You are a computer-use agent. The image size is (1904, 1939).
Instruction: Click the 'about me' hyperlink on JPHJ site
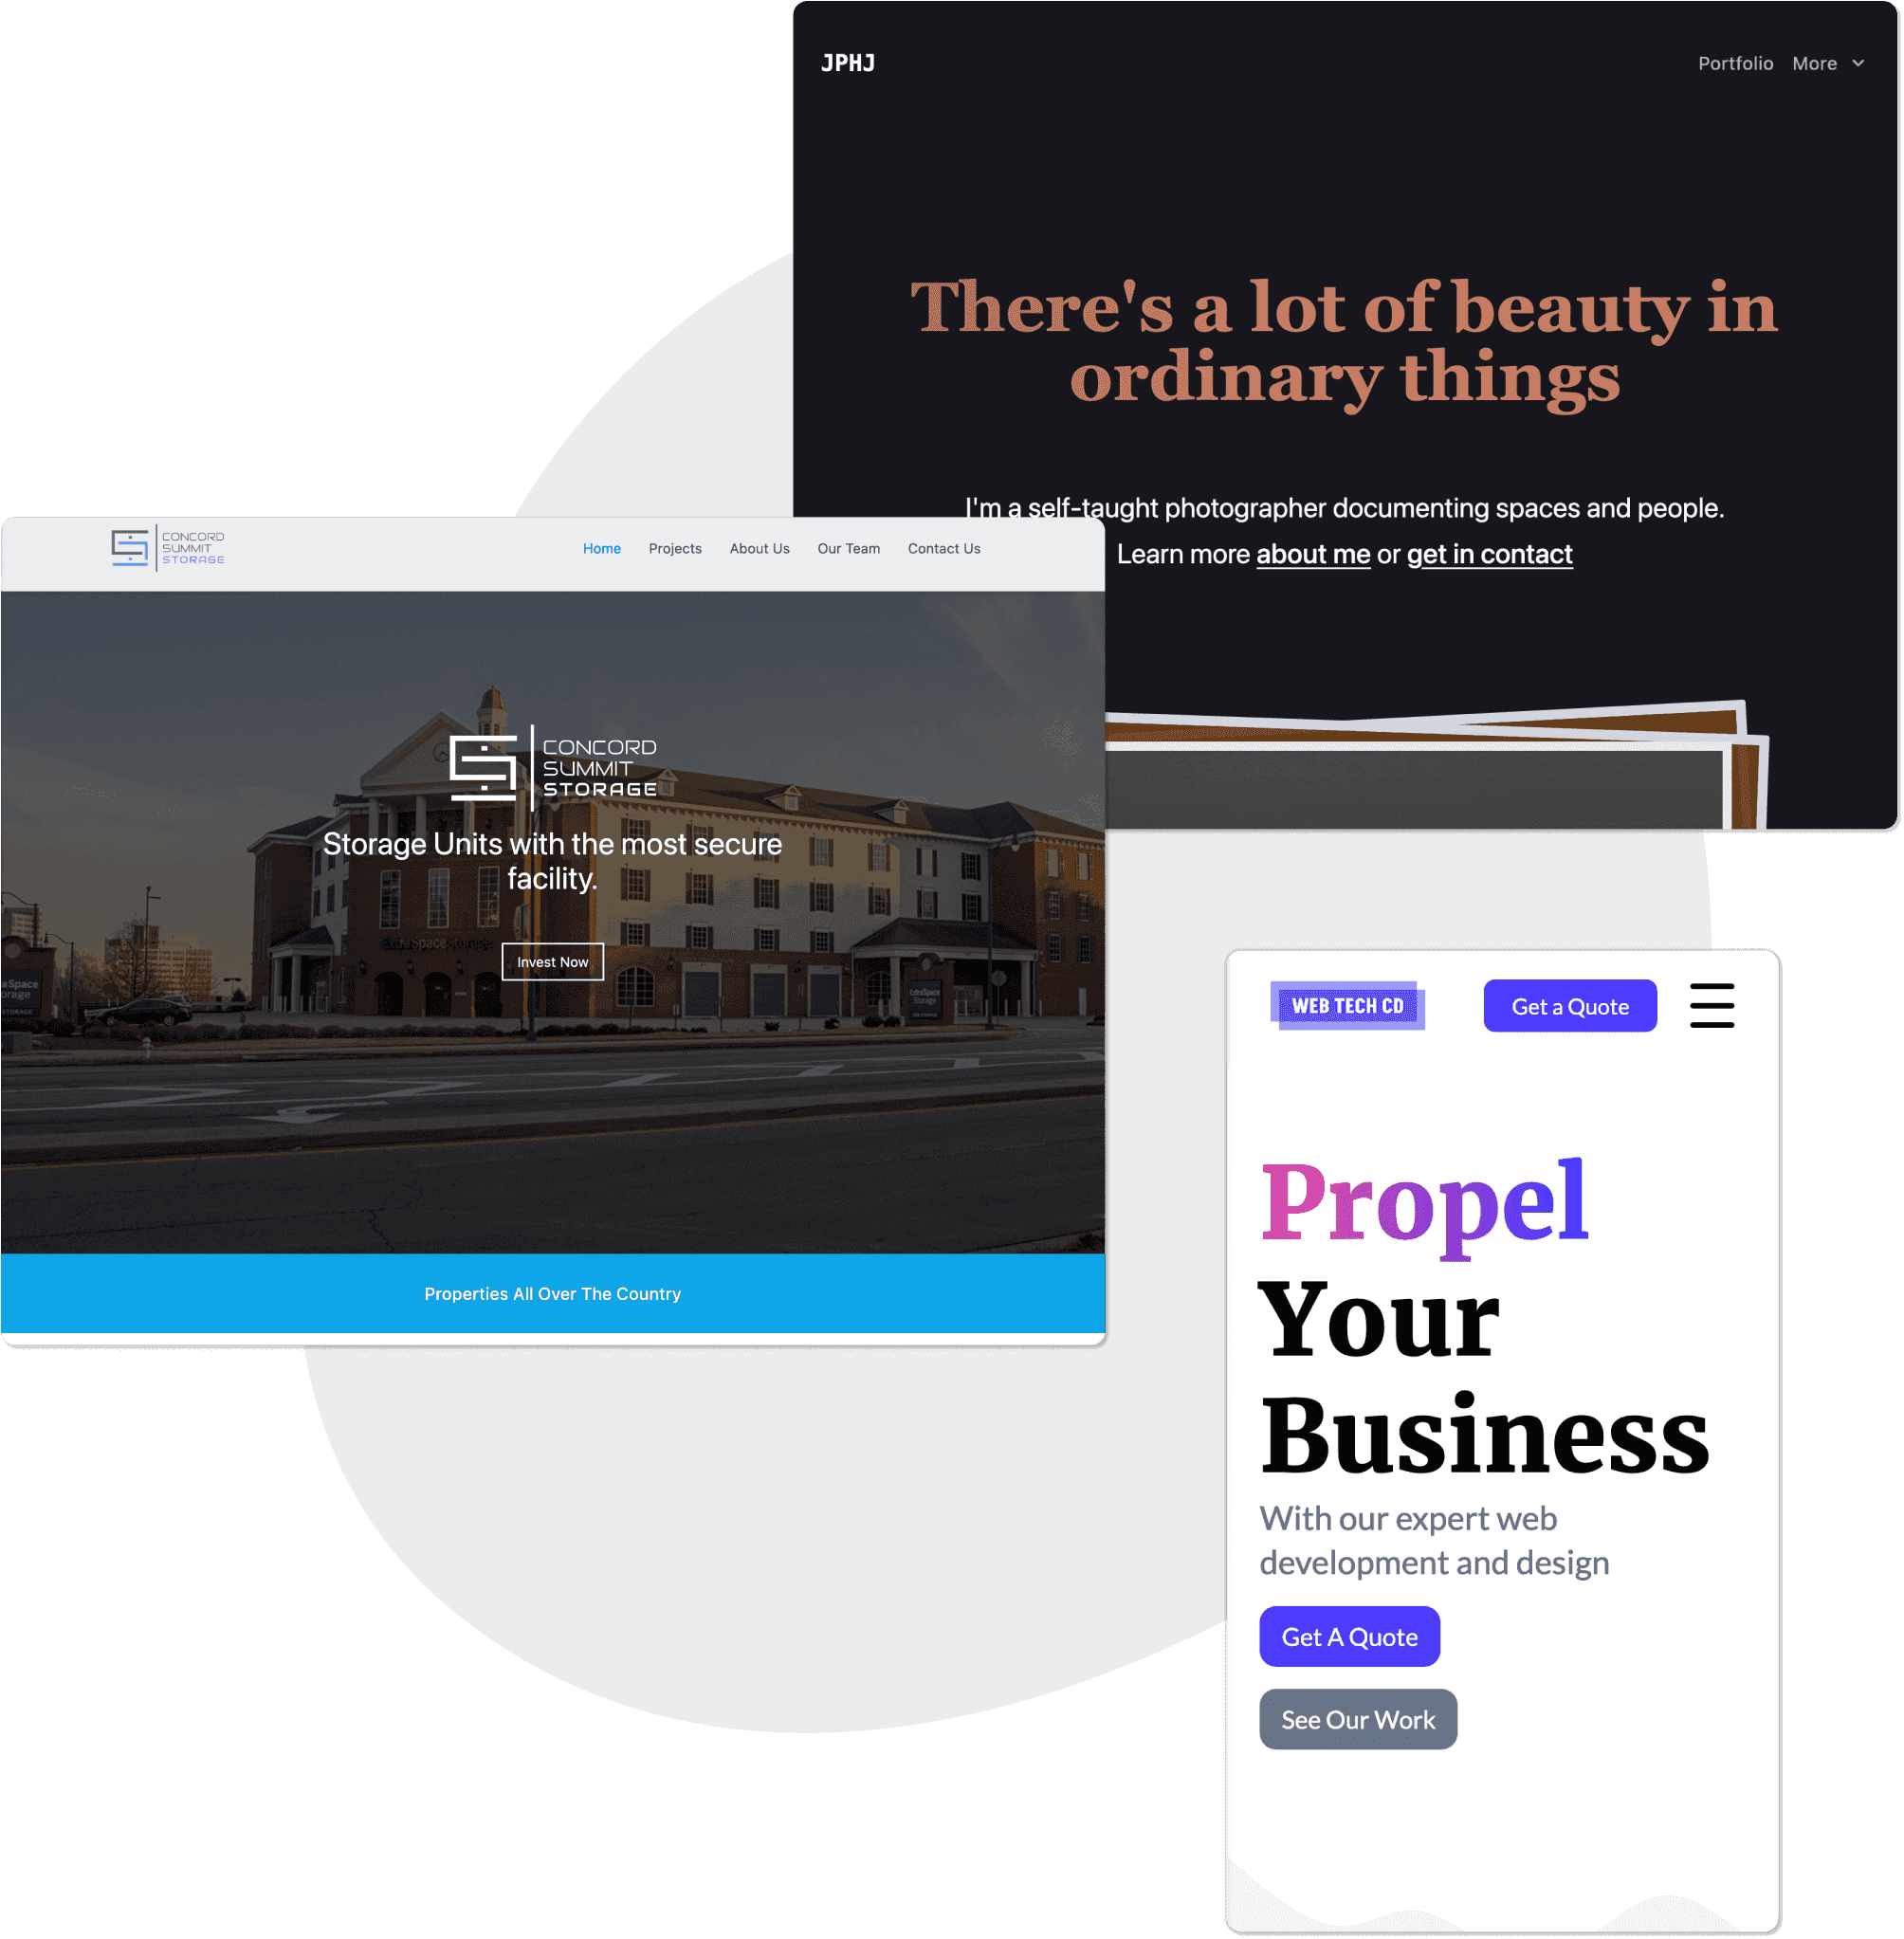(x=1309, y=553)
